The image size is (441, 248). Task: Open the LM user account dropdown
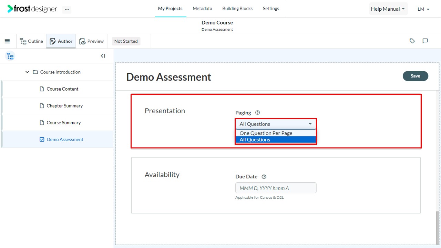[423, 9]
